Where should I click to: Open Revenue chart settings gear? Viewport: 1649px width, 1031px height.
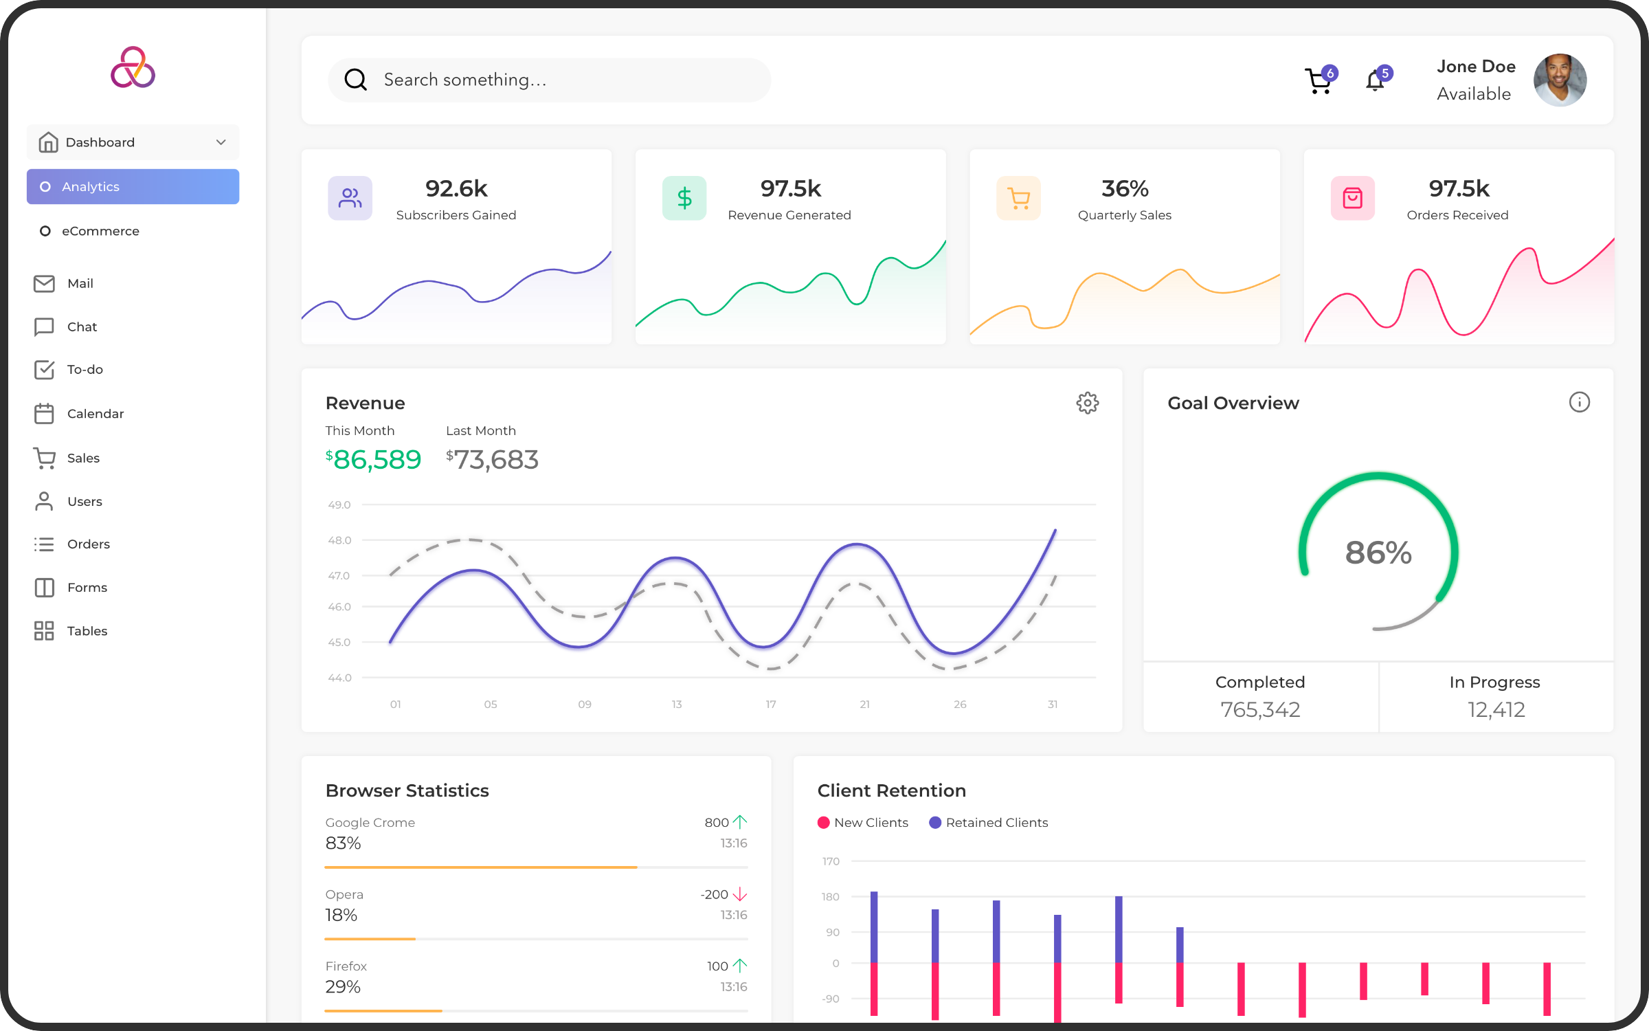[1087, 403]
